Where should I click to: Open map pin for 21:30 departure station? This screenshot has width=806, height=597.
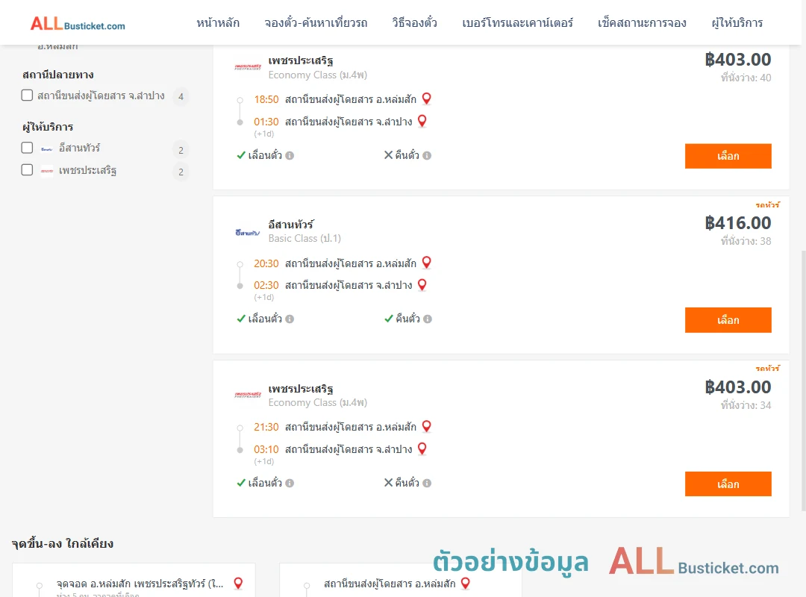pos(427,426)
